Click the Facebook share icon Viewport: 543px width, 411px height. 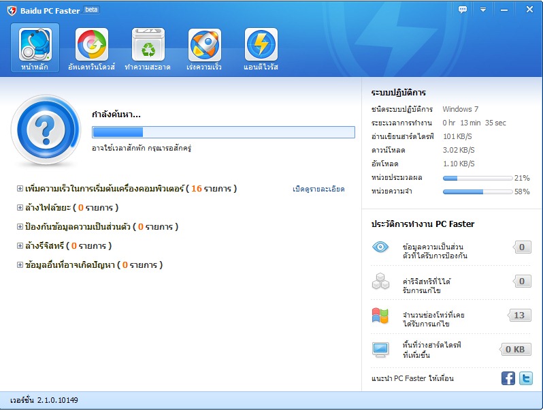pyautogui.click(x=508, y=378)
